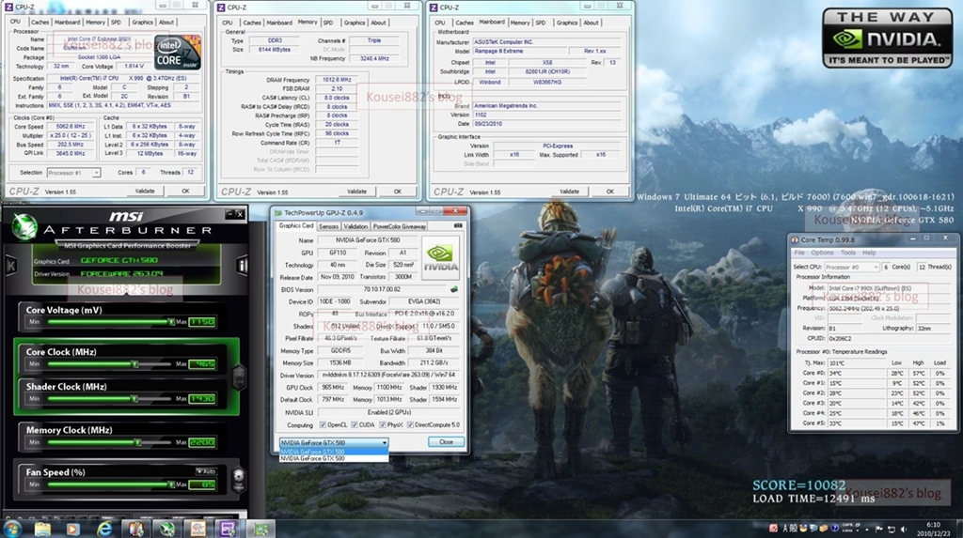Adjust the Shader Clock slider

point(109,399)
